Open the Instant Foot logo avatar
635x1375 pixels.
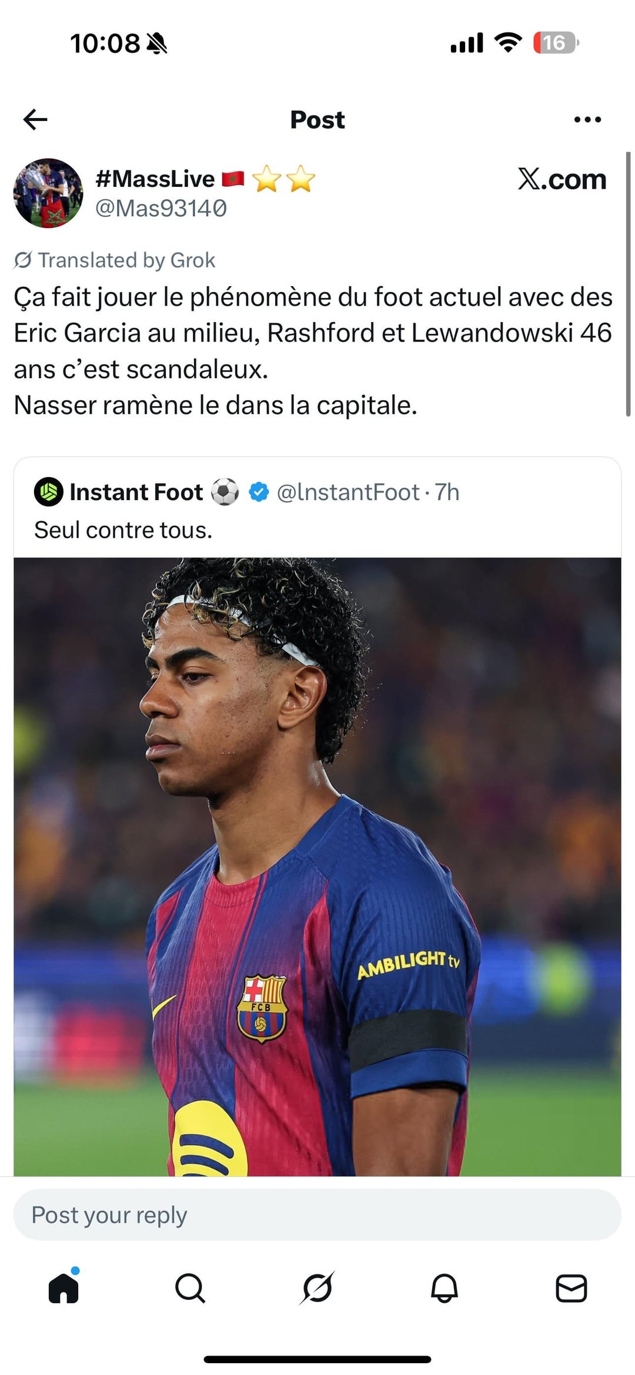pos(49,492)
